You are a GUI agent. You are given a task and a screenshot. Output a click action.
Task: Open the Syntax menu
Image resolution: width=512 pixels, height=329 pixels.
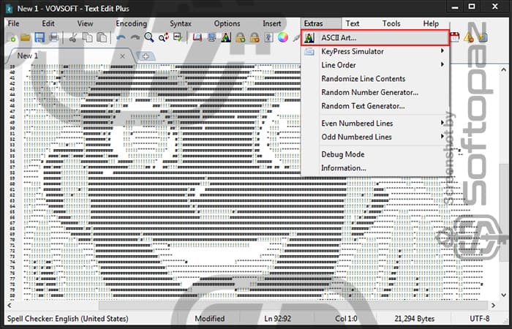tap(181, 23)
